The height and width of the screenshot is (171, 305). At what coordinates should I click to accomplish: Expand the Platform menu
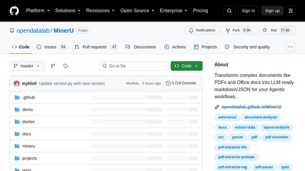(38, 10)
